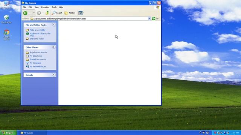The image size is (241, 135).
Task: Select the Recycle Bin desktop icon
Action: pos(6,19)
